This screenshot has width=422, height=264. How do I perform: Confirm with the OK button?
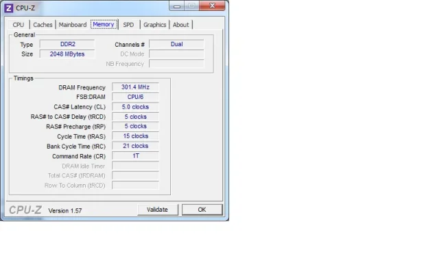click(202, 210)
